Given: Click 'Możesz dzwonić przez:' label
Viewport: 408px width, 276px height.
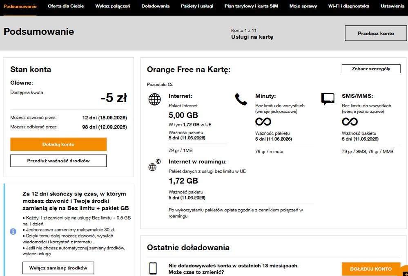Looking at the screenshot, I should pyautogui.click(x=33, y=118).
